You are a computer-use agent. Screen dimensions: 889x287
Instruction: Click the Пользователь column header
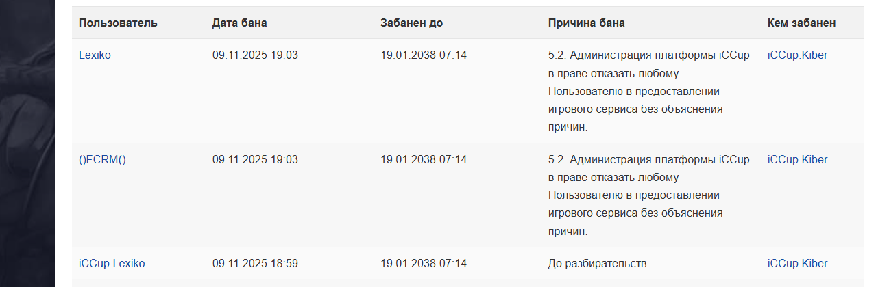[118, 23]
